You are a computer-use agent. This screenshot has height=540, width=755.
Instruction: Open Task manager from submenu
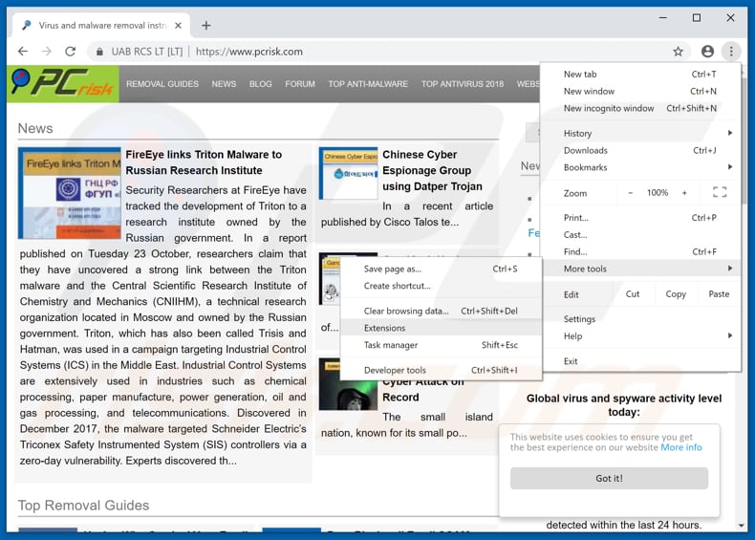click(x=441, y=345)
